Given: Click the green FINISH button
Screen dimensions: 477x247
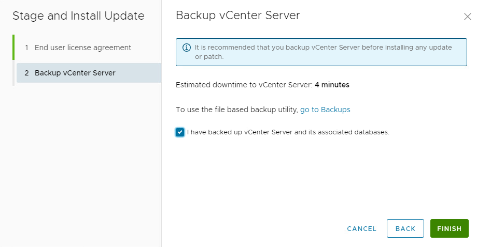Looking at the screenshot, I should (450, 228).
